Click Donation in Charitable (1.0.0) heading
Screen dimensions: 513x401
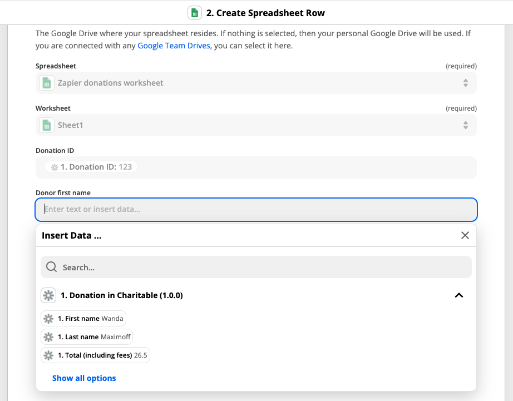click(122, 295)
